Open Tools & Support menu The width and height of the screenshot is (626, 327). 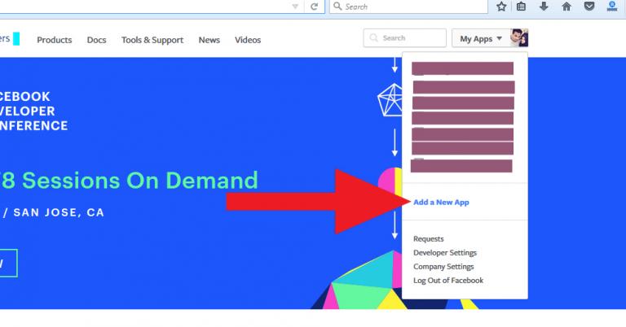(152, 40)
